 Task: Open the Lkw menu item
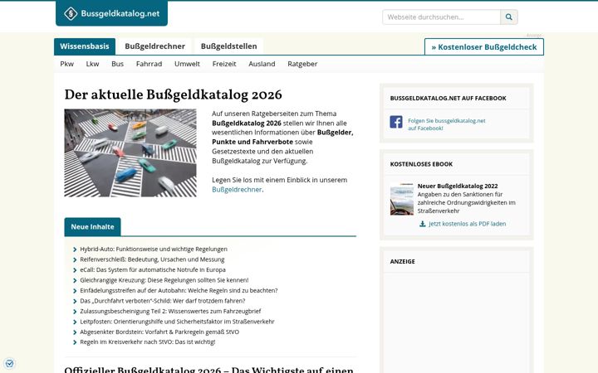tap(92, 64)
